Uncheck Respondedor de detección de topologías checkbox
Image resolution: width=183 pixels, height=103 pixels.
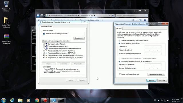pos(44,58)
